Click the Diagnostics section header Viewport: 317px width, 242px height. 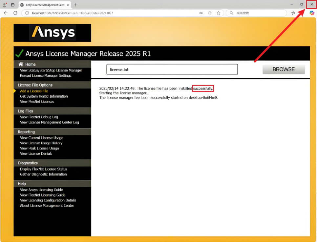(28, 163)
